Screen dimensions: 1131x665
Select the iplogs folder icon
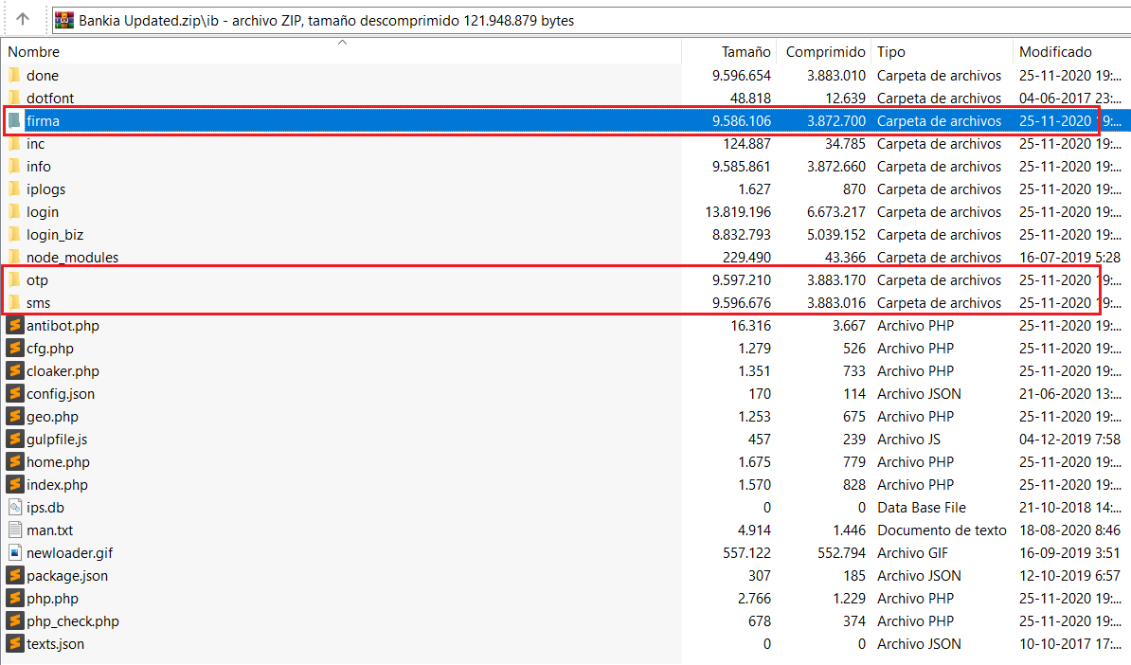pyautogui.click(x=14, y=189)
